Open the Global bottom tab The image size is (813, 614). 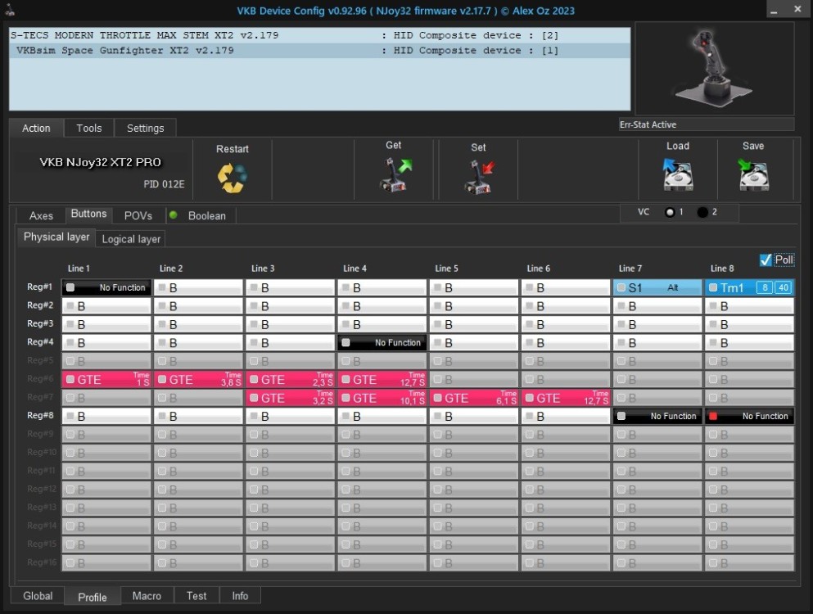38,596
